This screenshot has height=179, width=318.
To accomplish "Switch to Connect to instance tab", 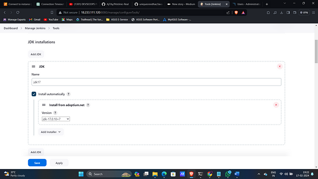I will click(17, 4).
